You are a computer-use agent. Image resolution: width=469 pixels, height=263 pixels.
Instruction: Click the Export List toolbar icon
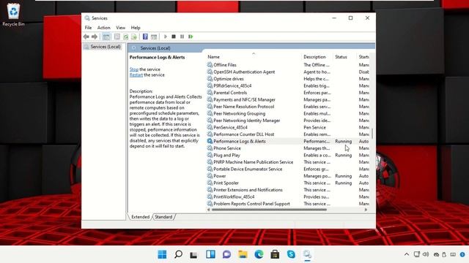(x=134, y=37)
